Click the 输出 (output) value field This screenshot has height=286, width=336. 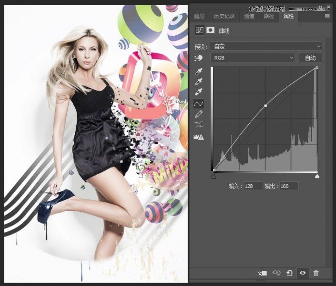289,186
